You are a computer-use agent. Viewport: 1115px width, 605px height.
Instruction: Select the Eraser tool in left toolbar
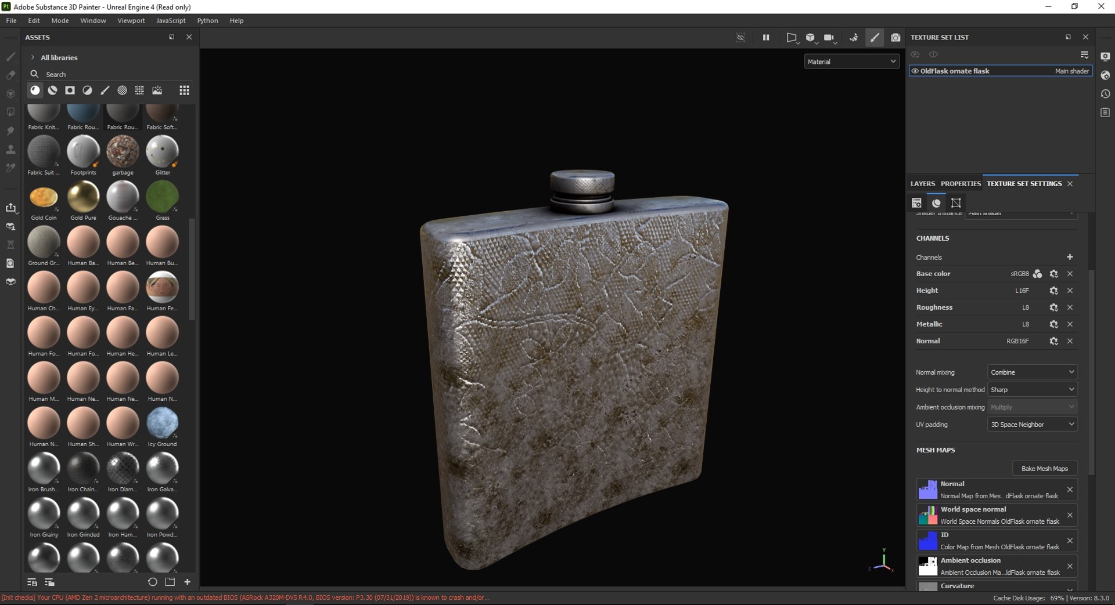click(x=10, y=75)
